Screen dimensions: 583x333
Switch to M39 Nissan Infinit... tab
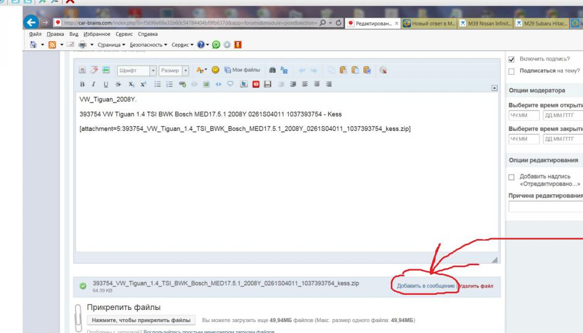click(x=485, y=24)
